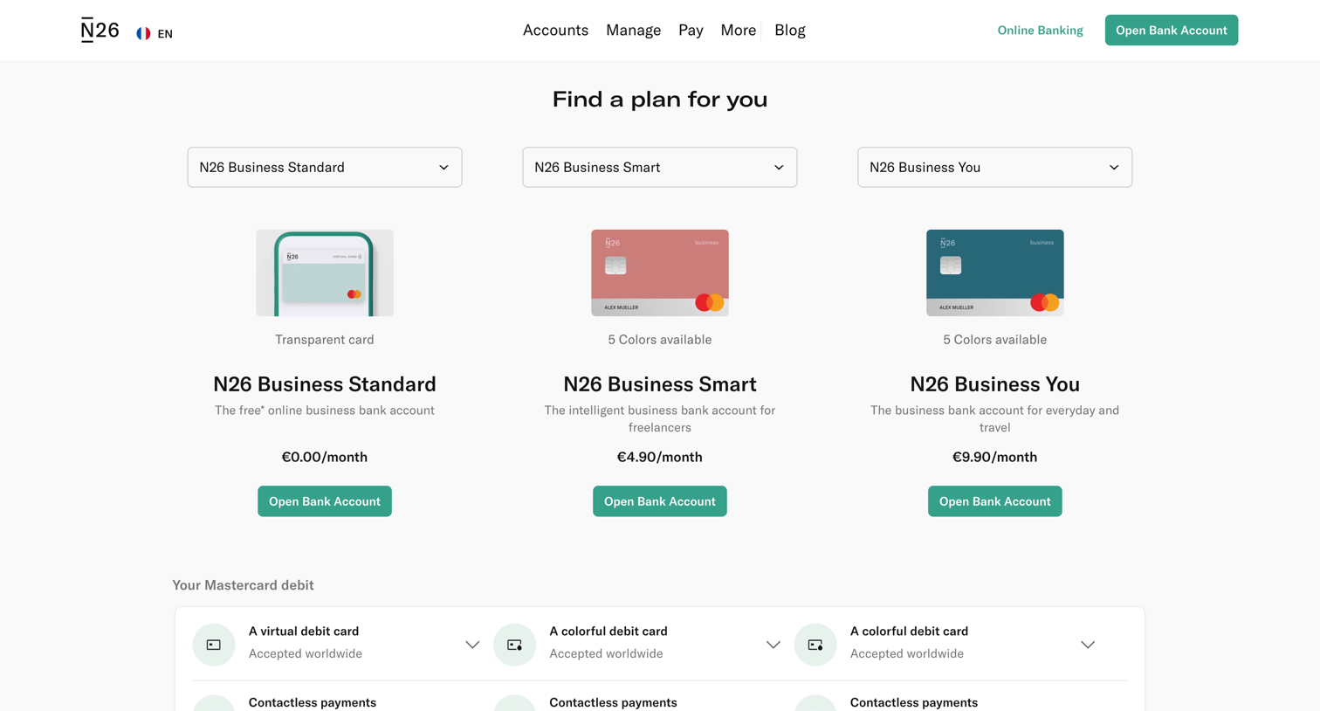This screenshot has height=711, width=1320.
Task: Click the "Find a plan for you" title
Action: [660, 99]
